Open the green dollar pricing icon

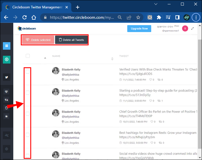pos(7,59)
